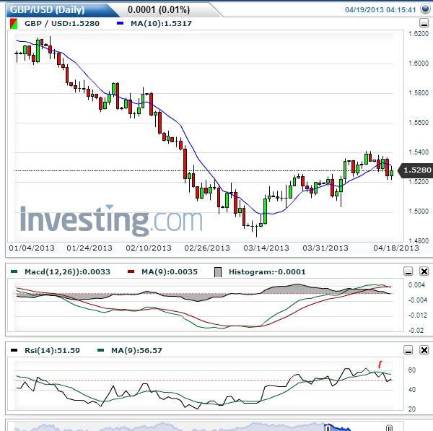The image size is (433, 431).
Task: Minimize the main GBP/USD price panel
Action: [x=424, y=23]
